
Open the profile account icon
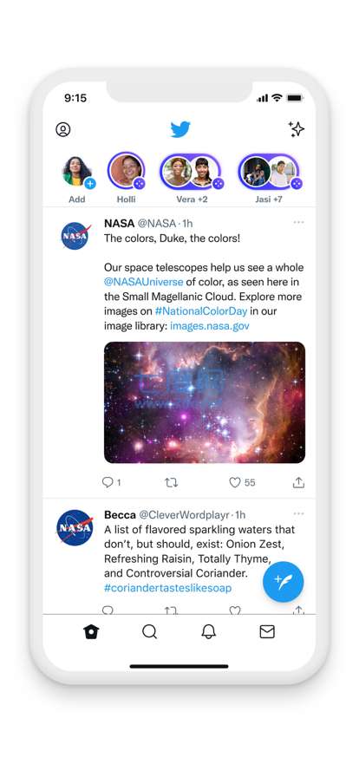tap(63, 130)
